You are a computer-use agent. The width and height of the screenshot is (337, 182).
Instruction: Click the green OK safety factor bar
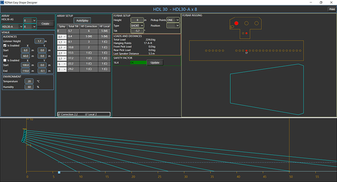click(138, 63)
